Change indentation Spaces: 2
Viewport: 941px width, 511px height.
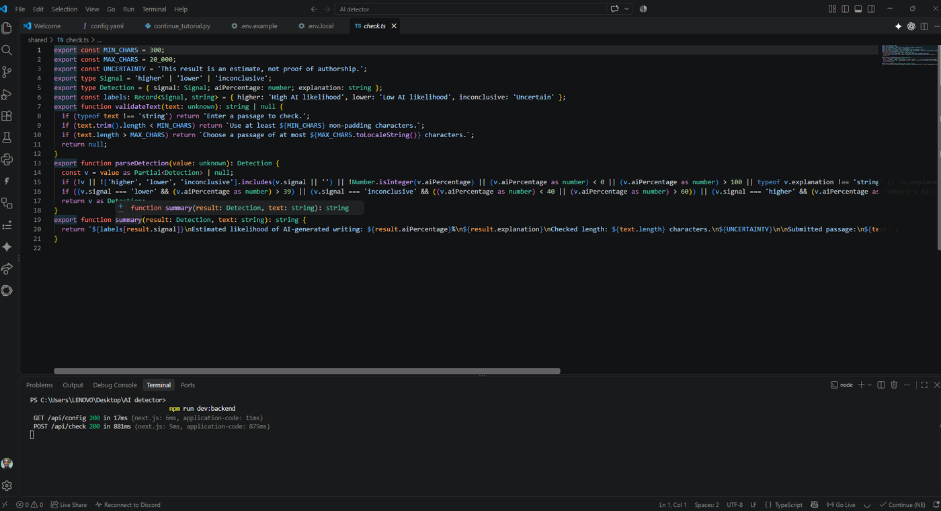706,504
